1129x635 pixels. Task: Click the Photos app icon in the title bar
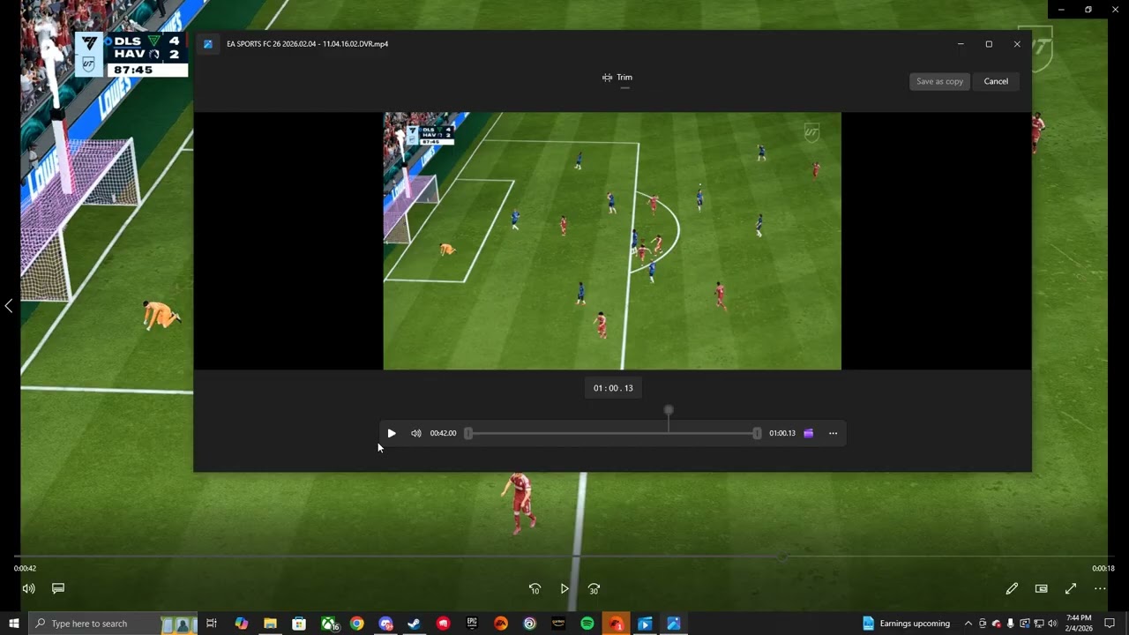pos(208,44)
